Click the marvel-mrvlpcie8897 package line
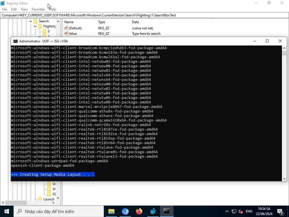Screen dimensions: 289x217 tap(87, 107)
